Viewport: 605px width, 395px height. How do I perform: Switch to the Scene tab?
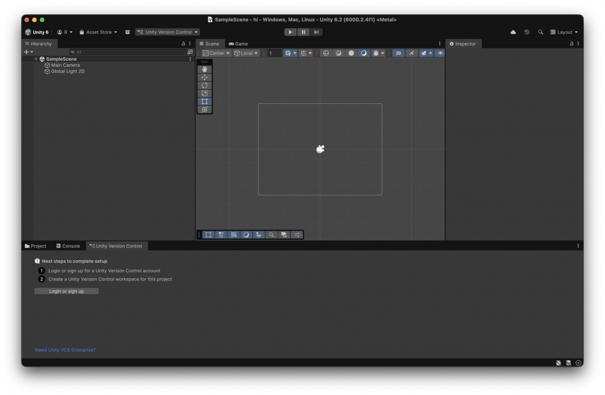[x=210, y=44]
